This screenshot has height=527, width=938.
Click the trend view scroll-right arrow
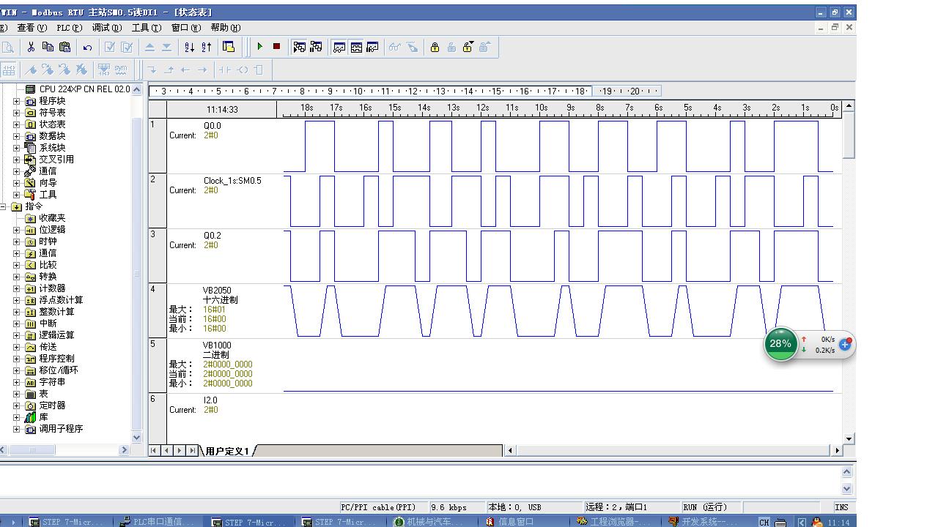pos(838,450)
